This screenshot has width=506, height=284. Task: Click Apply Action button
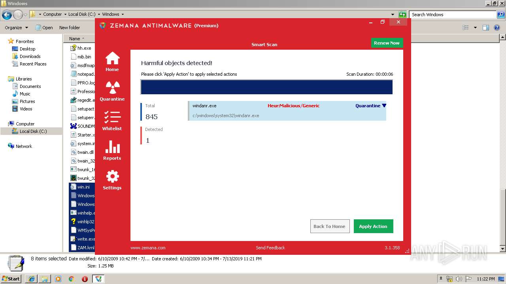coord(373,226)
